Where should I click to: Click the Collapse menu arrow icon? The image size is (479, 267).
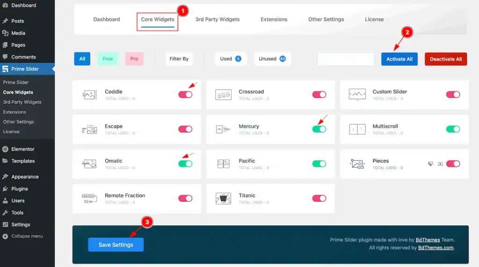point(5,236)
